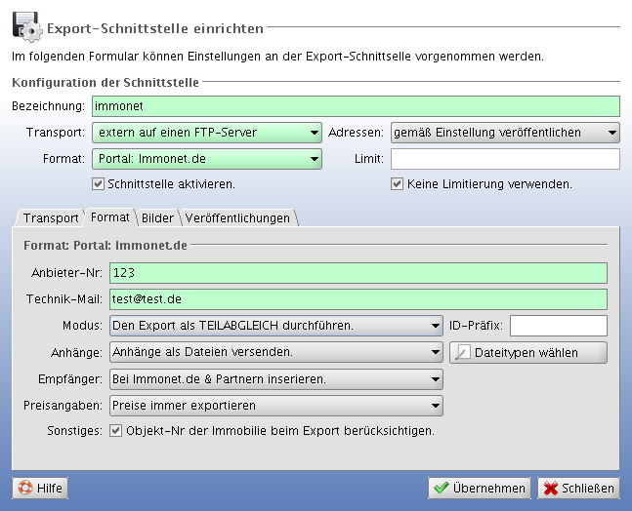This screenshot has height=511, width=632.
Task: Uncheck Keine Limitierung verwenden
Action: [397, 183]
